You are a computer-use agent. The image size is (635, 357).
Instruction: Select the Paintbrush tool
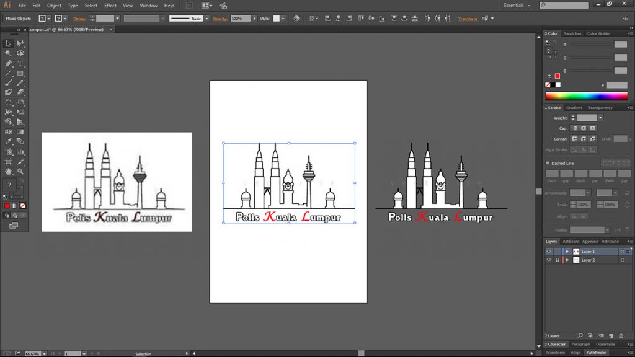8,82
